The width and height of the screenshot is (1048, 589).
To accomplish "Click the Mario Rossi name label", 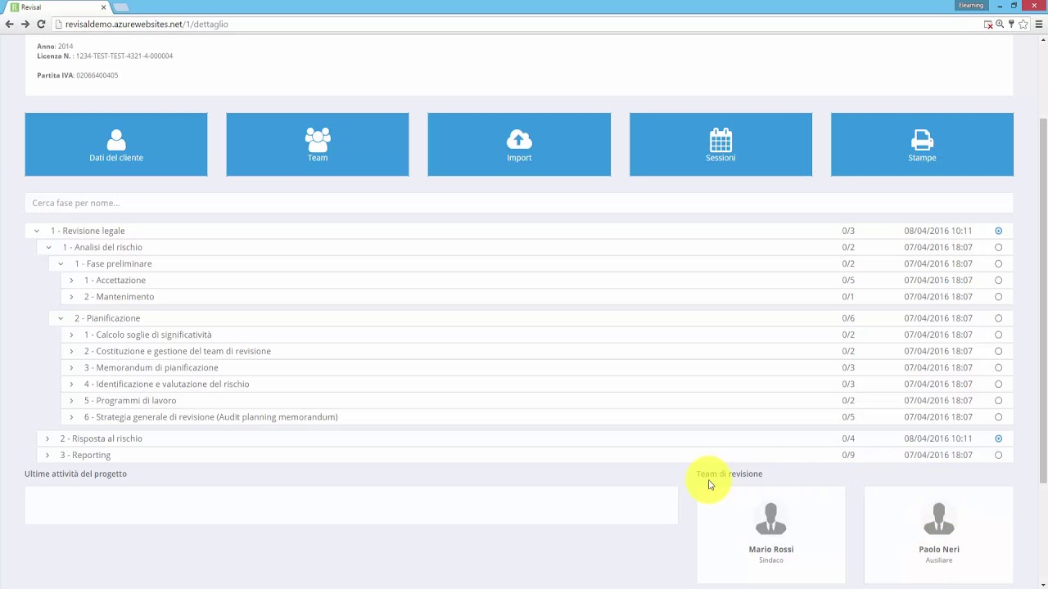I will tap(770, 549).
